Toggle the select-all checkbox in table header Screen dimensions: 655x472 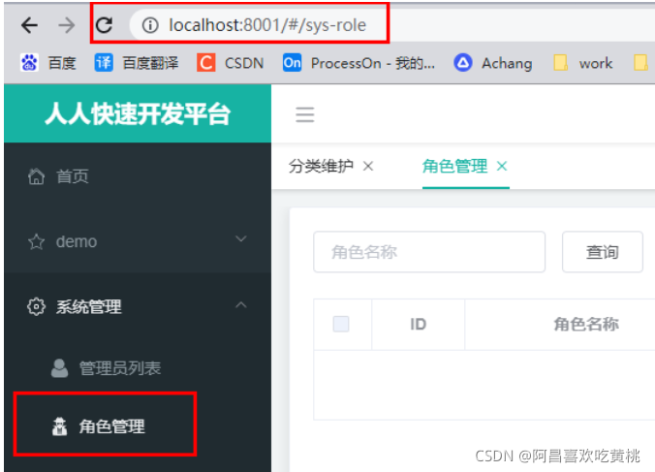click(x=341, y=324)
